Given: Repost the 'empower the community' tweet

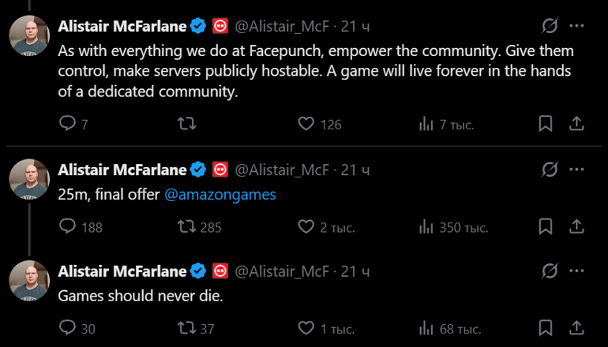Looking at the screenshot, I should pyautogui.click(x=186, y=124).
